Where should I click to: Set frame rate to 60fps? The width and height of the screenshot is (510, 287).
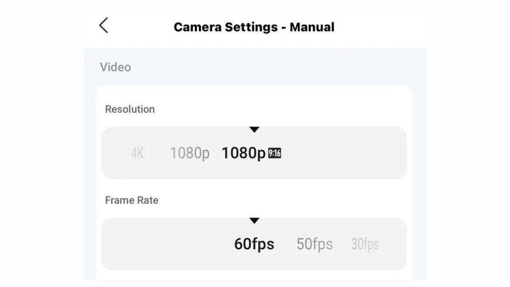pyautogui.click(x=254, y=244)
